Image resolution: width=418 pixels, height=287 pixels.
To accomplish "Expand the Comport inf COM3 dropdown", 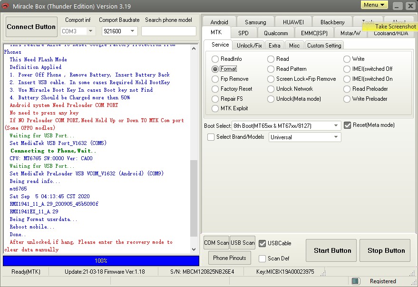I will 91,31.
